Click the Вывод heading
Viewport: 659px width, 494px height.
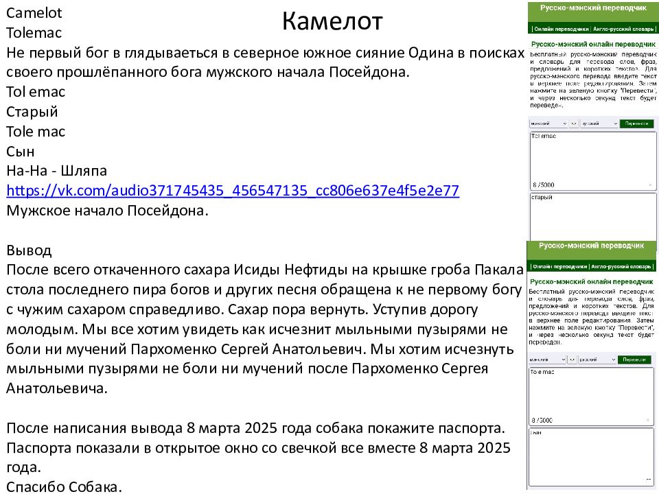29,250
